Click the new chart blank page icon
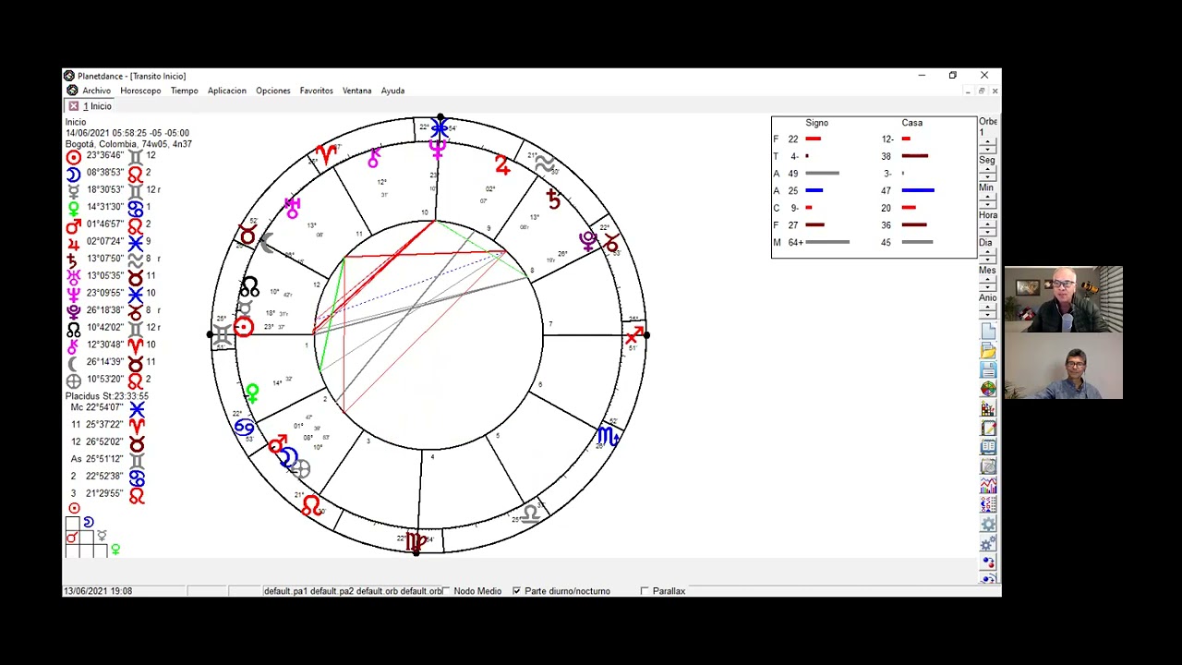 (x=988, y=332)
